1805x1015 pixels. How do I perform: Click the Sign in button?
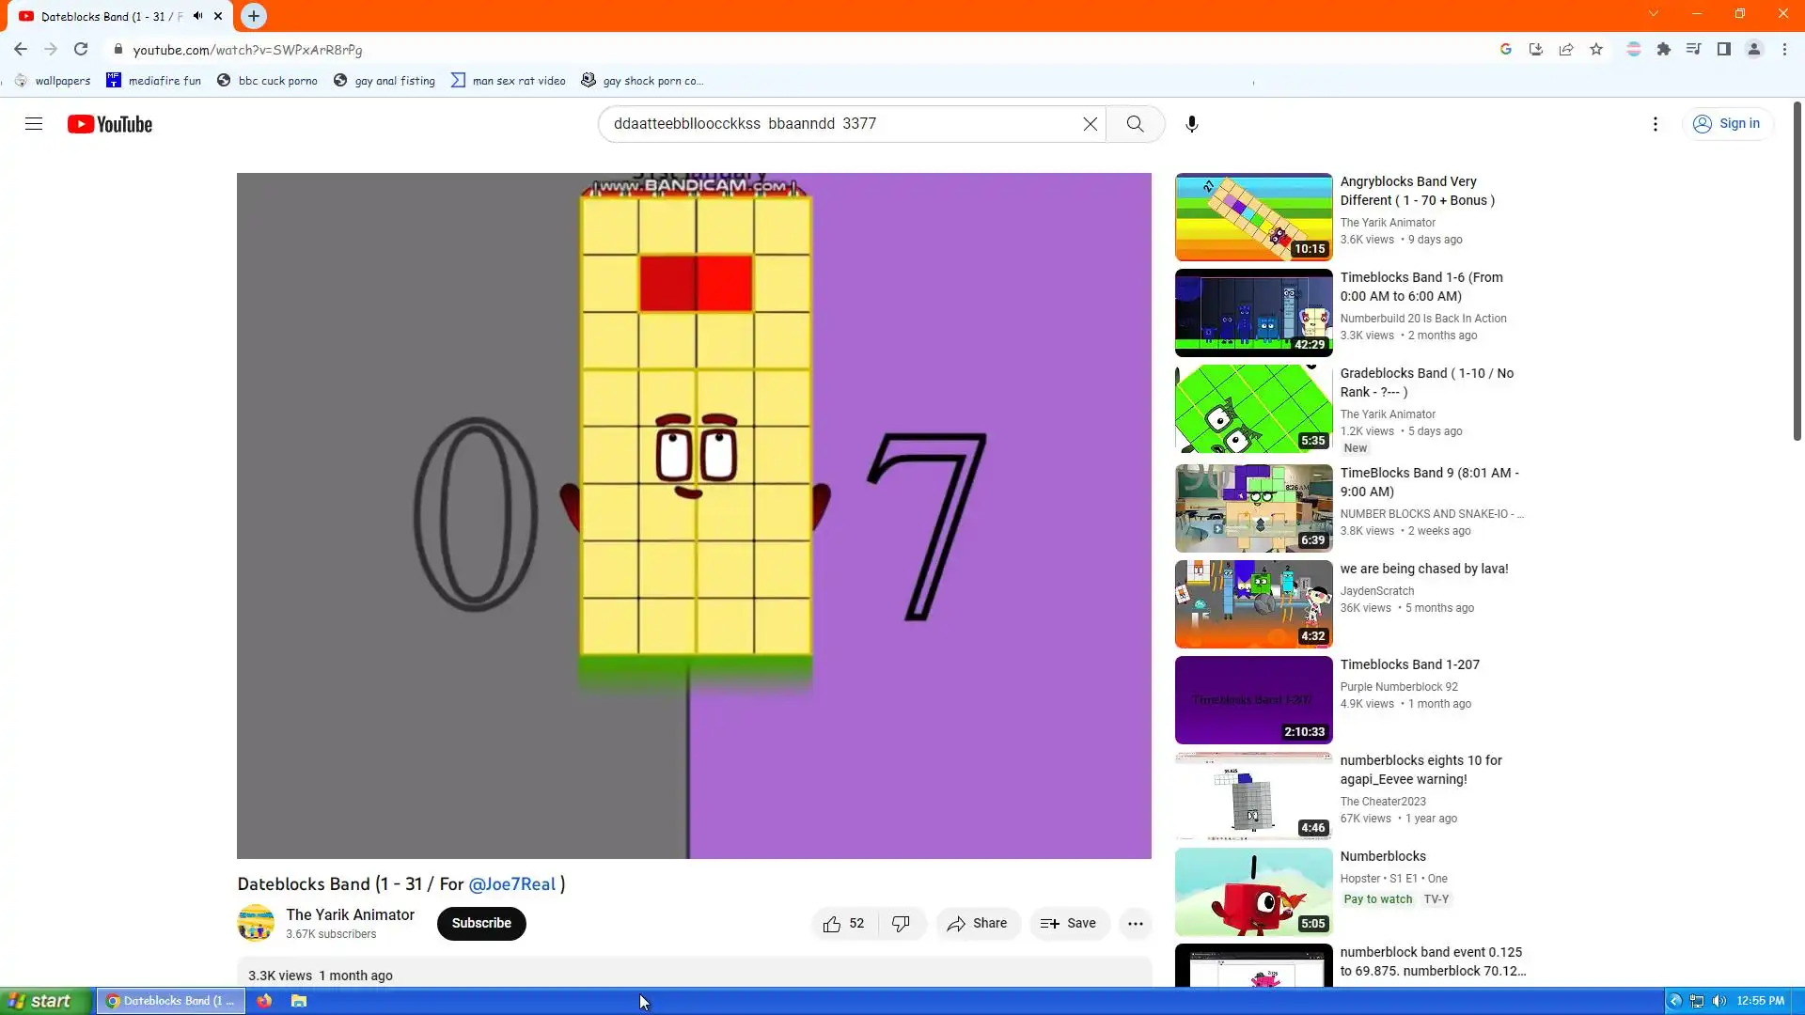tap(1727, 124)
